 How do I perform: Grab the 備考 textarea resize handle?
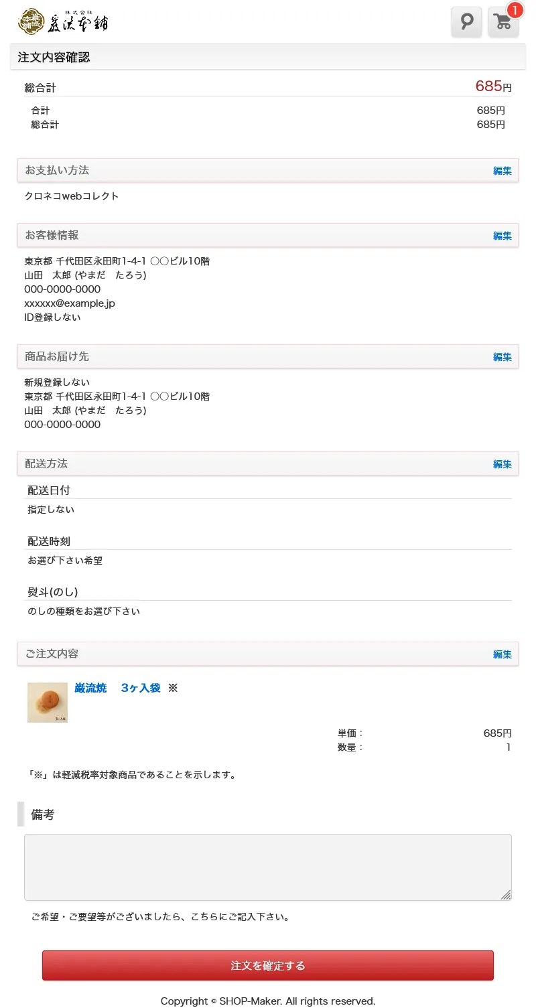click(x=506, y=895)
